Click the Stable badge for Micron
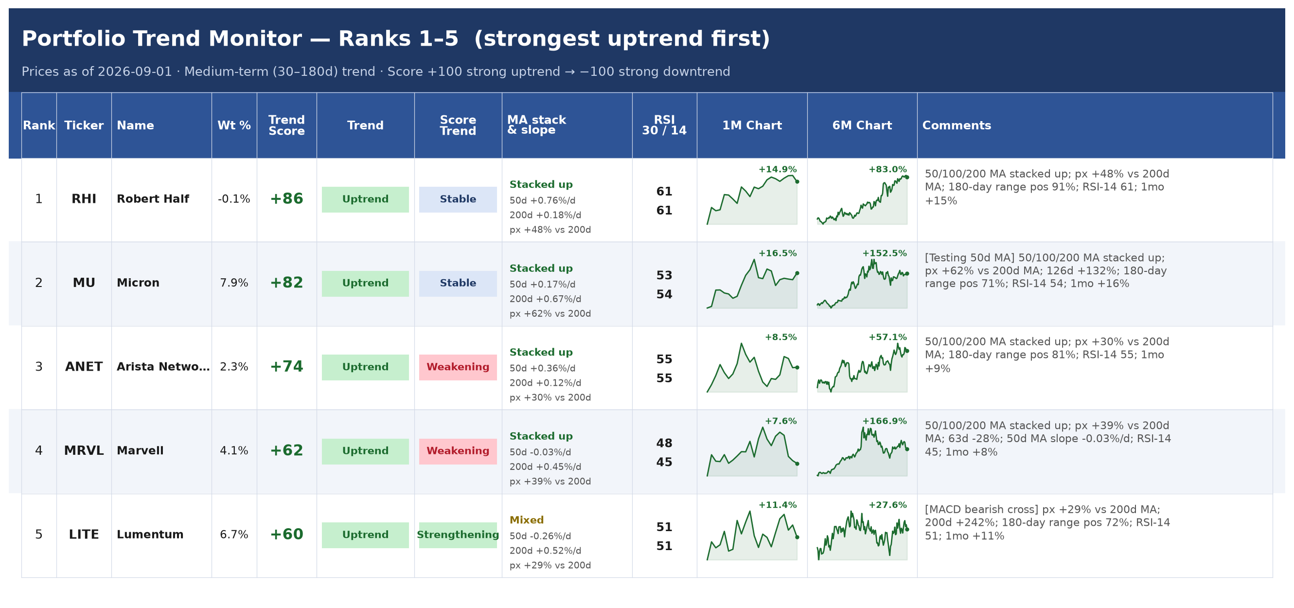The width and height of the screenshot is (1294, 608). coord(458,284)
